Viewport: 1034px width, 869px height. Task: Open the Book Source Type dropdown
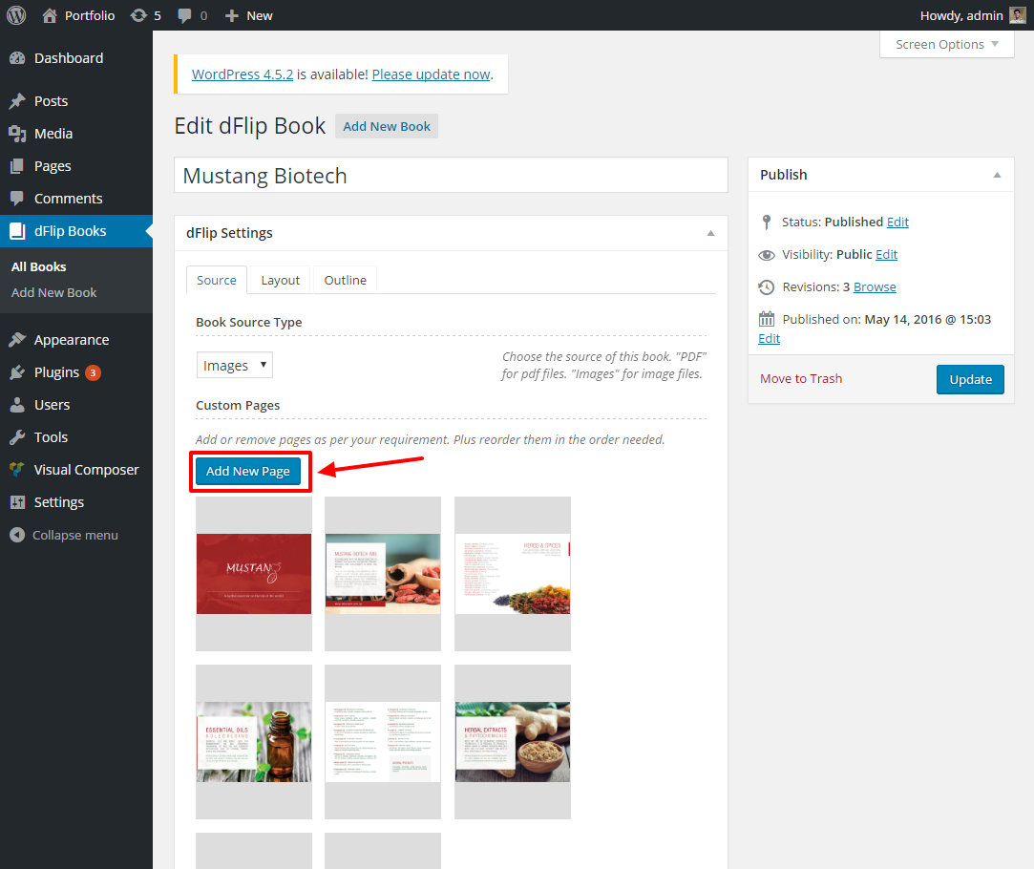coord(235,366)
